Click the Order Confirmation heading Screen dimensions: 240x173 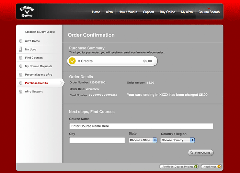click(x=91, y=35)
